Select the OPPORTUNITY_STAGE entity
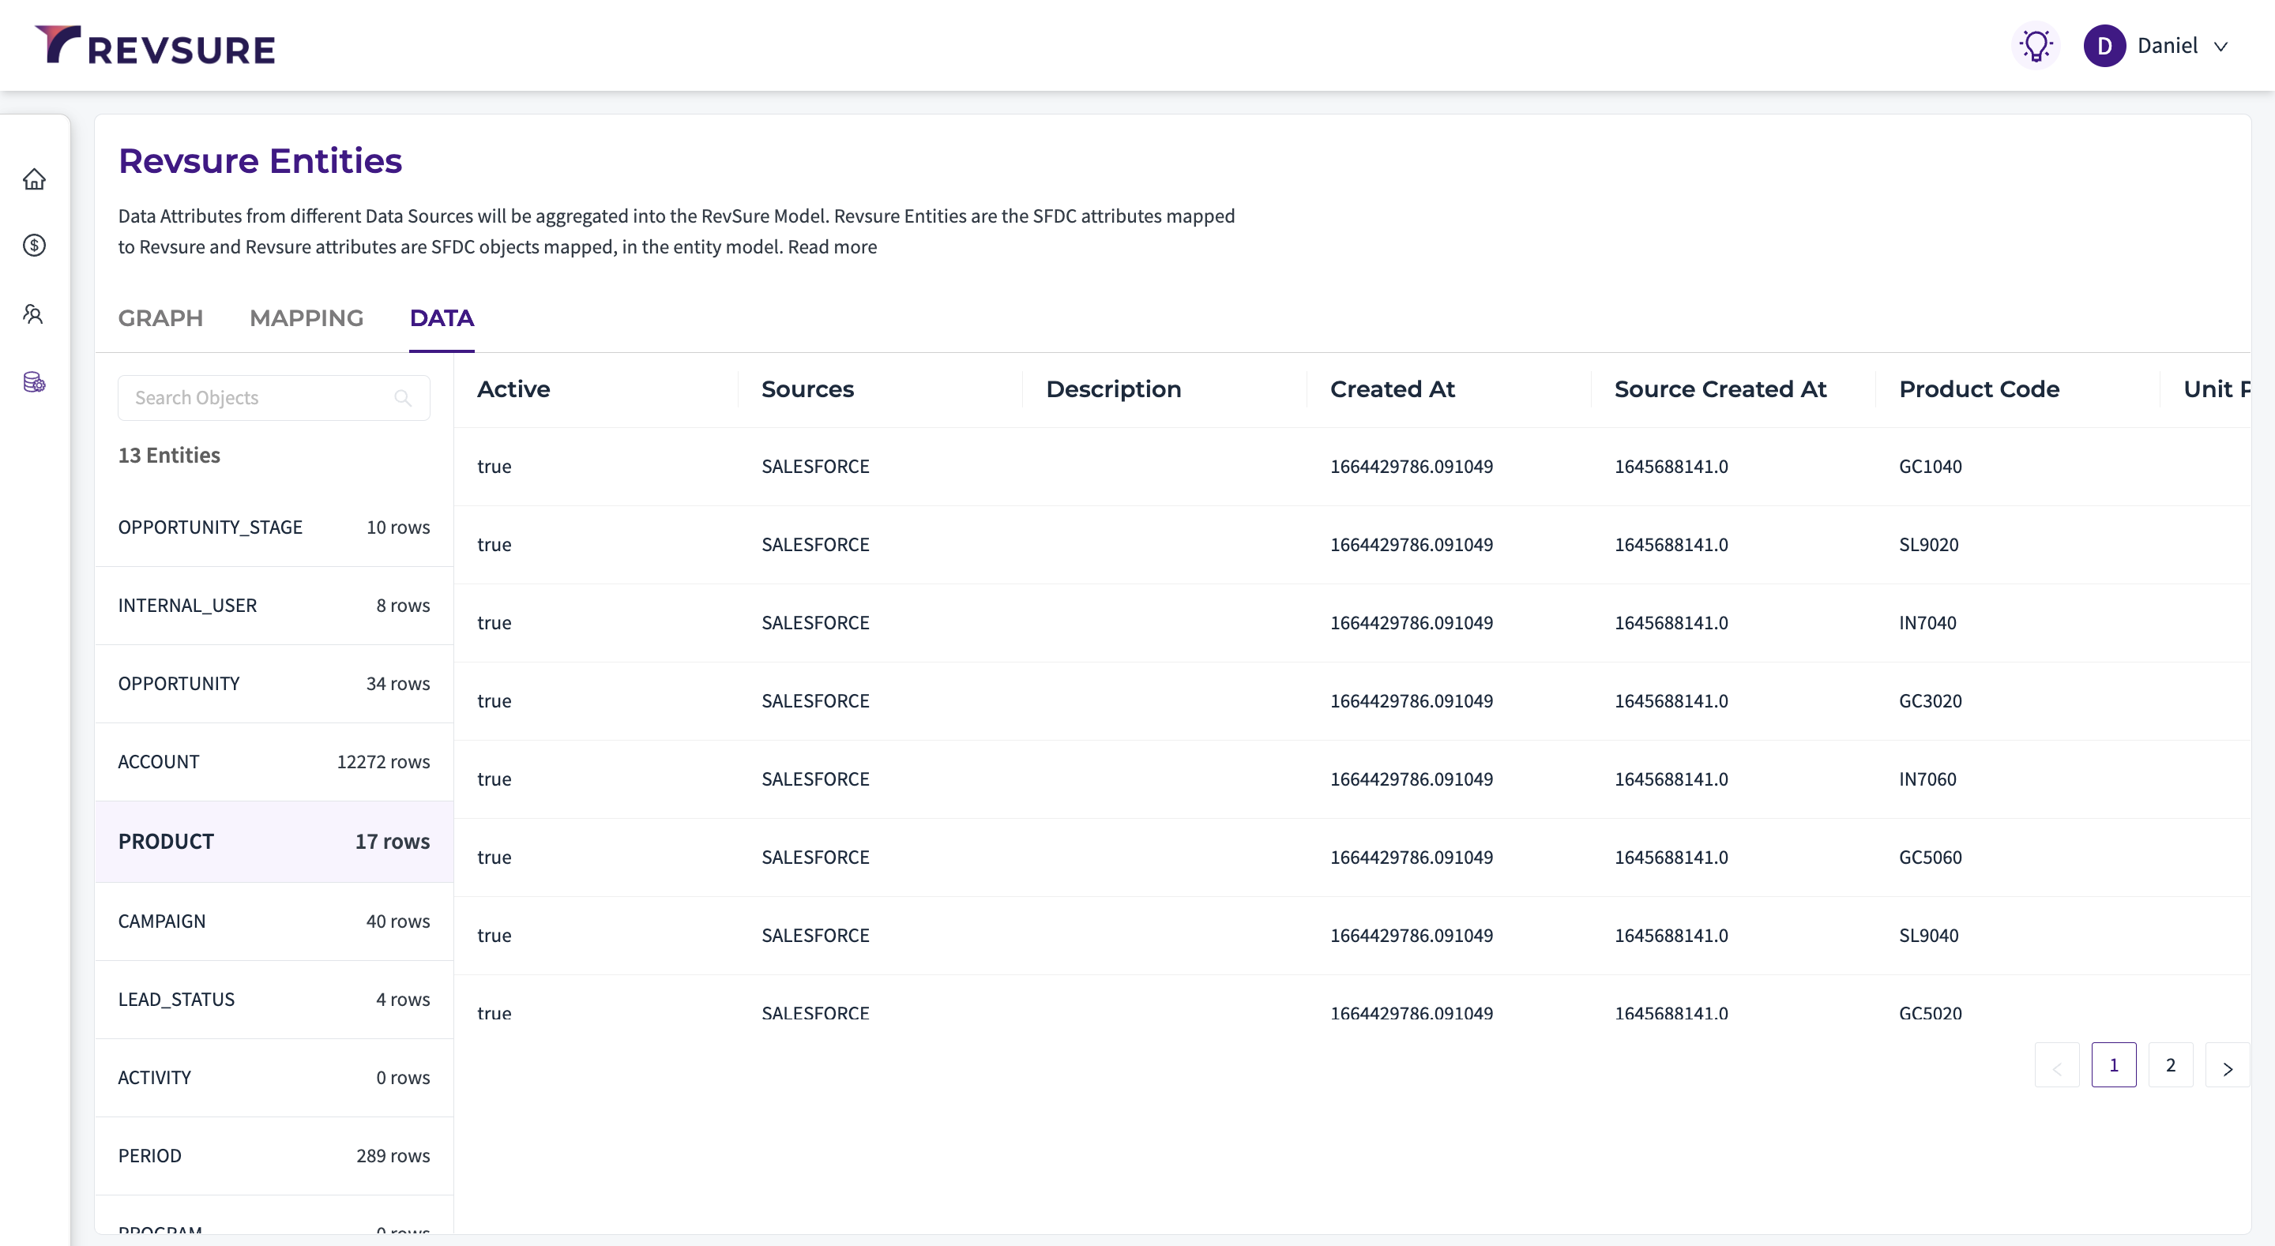The height and width of the screenshot is (1246, 2275). pos(274,527)
